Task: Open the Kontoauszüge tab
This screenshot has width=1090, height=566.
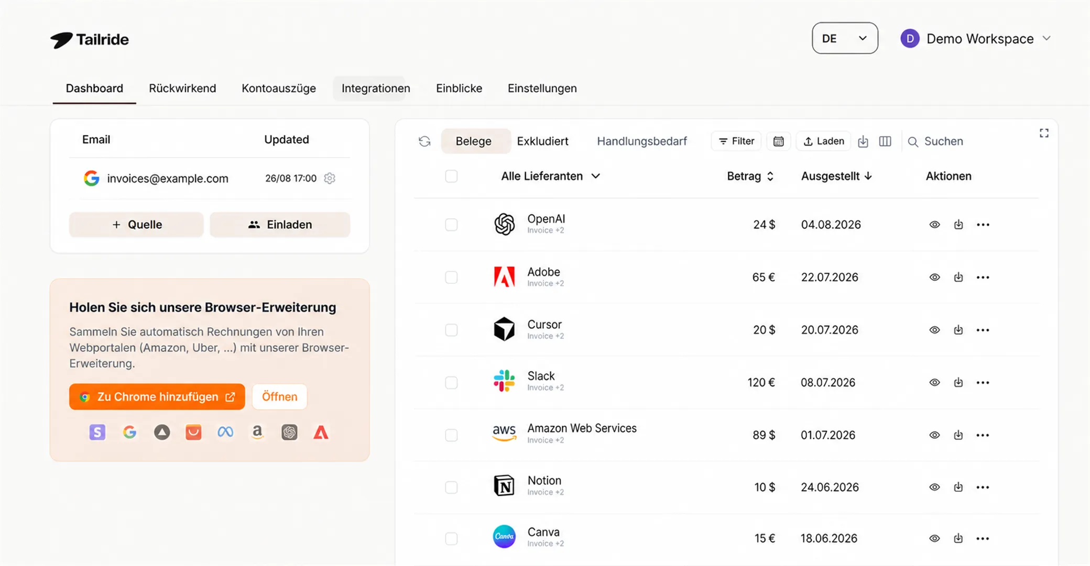Action: click(x=279, y=88)
